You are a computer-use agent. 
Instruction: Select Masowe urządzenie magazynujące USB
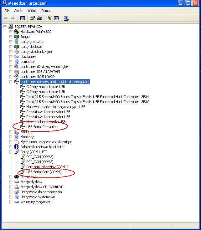[56, 107]
